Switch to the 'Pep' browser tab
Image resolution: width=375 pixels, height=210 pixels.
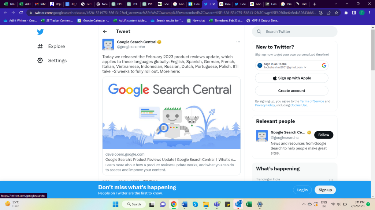[56, 4]
